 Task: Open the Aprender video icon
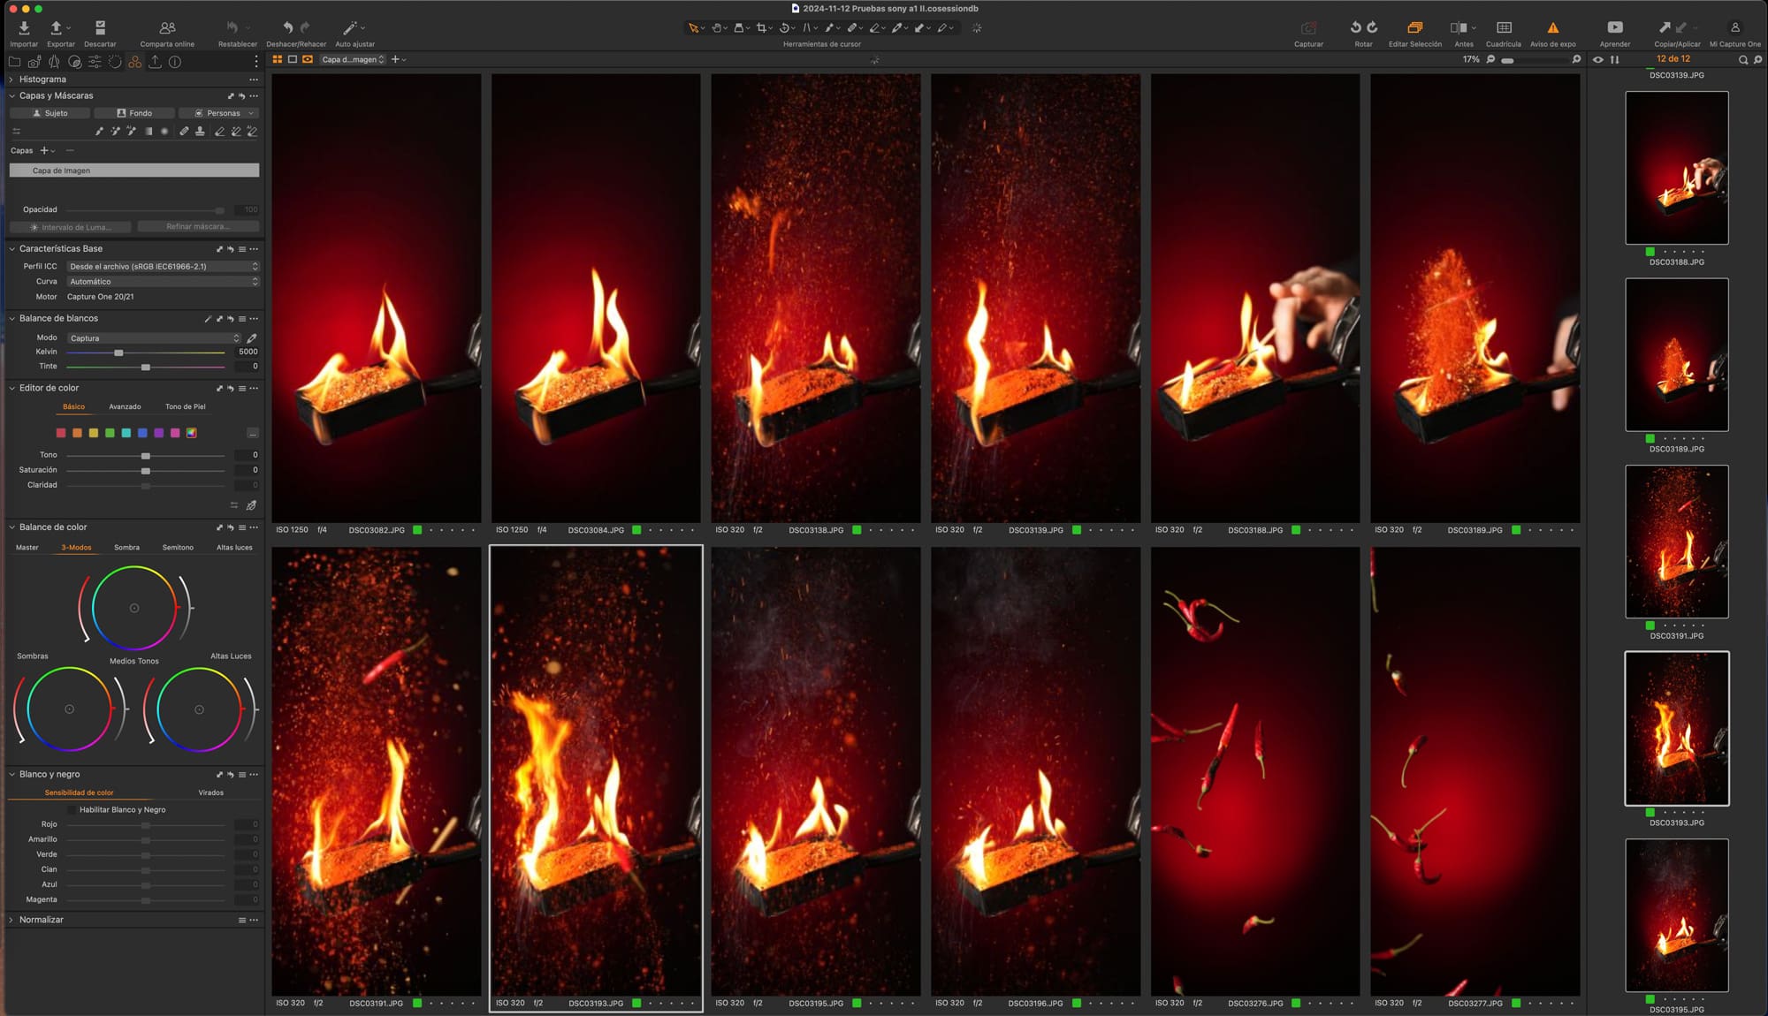[1615, 27]
